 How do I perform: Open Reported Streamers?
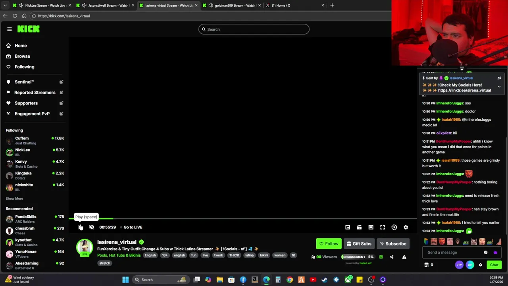click(x=35, y=93)
